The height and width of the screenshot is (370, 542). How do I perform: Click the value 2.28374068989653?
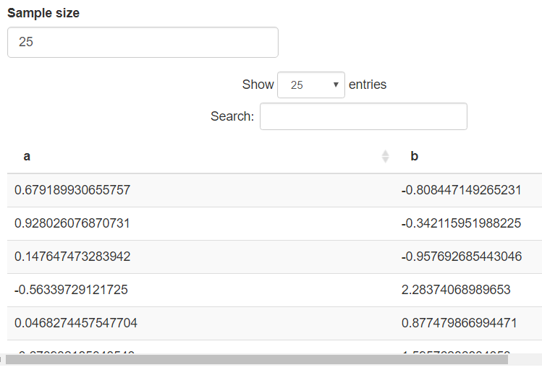456,290
